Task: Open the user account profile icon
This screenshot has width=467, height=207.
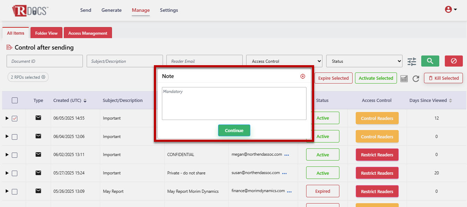Action: coord(450,10)
